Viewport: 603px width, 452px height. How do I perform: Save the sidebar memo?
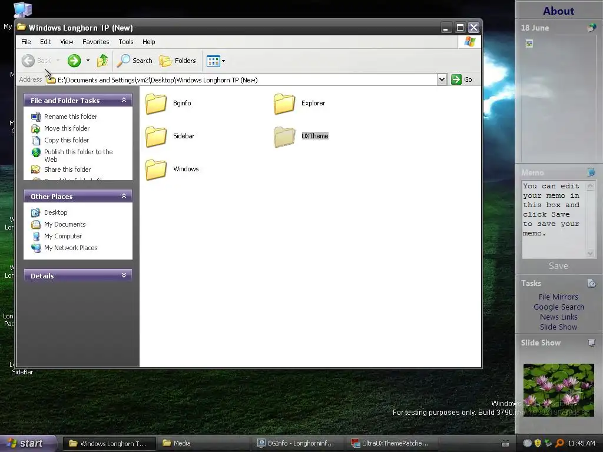coord(558,266)
